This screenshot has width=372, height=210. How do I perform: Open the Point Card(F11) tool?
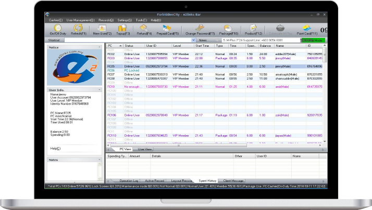click(x=307, y=29)
